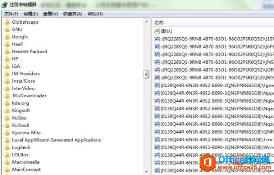This screenshot has height=175, width=274.
Task: Select the kde.org key
Action: [x=21, y=103]
